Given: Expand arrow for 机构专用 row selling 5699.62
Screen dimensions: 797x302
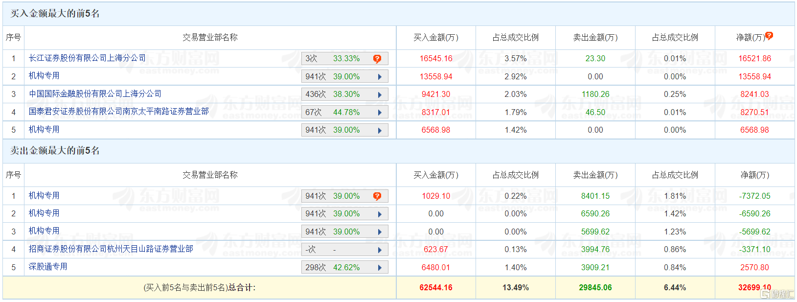Looking at the screenshot, I should coord(380,232).
